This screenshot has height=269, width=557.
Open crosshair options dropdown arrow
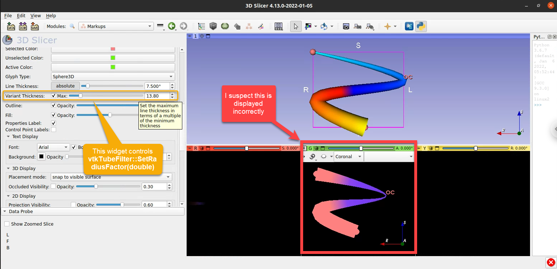coord(395,26)
